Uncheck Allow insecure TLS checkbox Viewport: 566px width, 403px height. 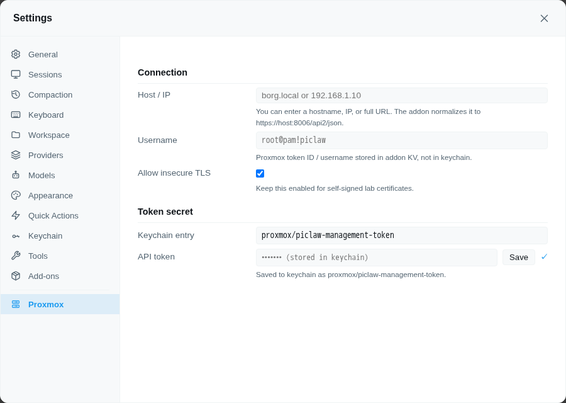tap(260, 174)
